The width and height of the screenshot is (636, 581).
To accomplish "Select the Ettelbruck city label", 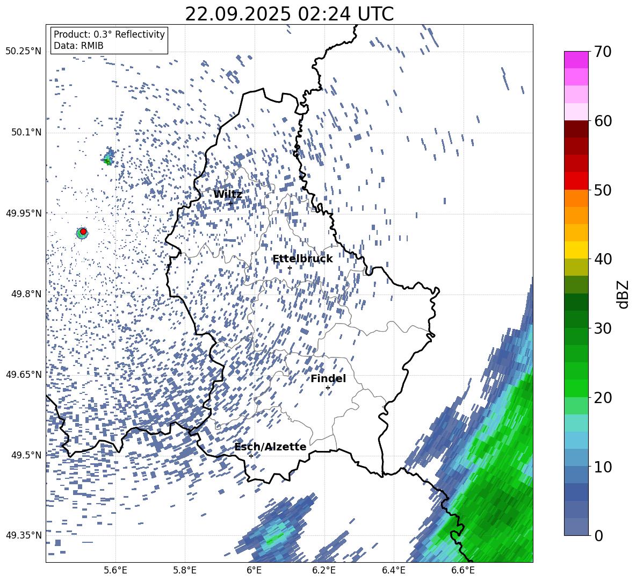I will click(x=302, y=259).
